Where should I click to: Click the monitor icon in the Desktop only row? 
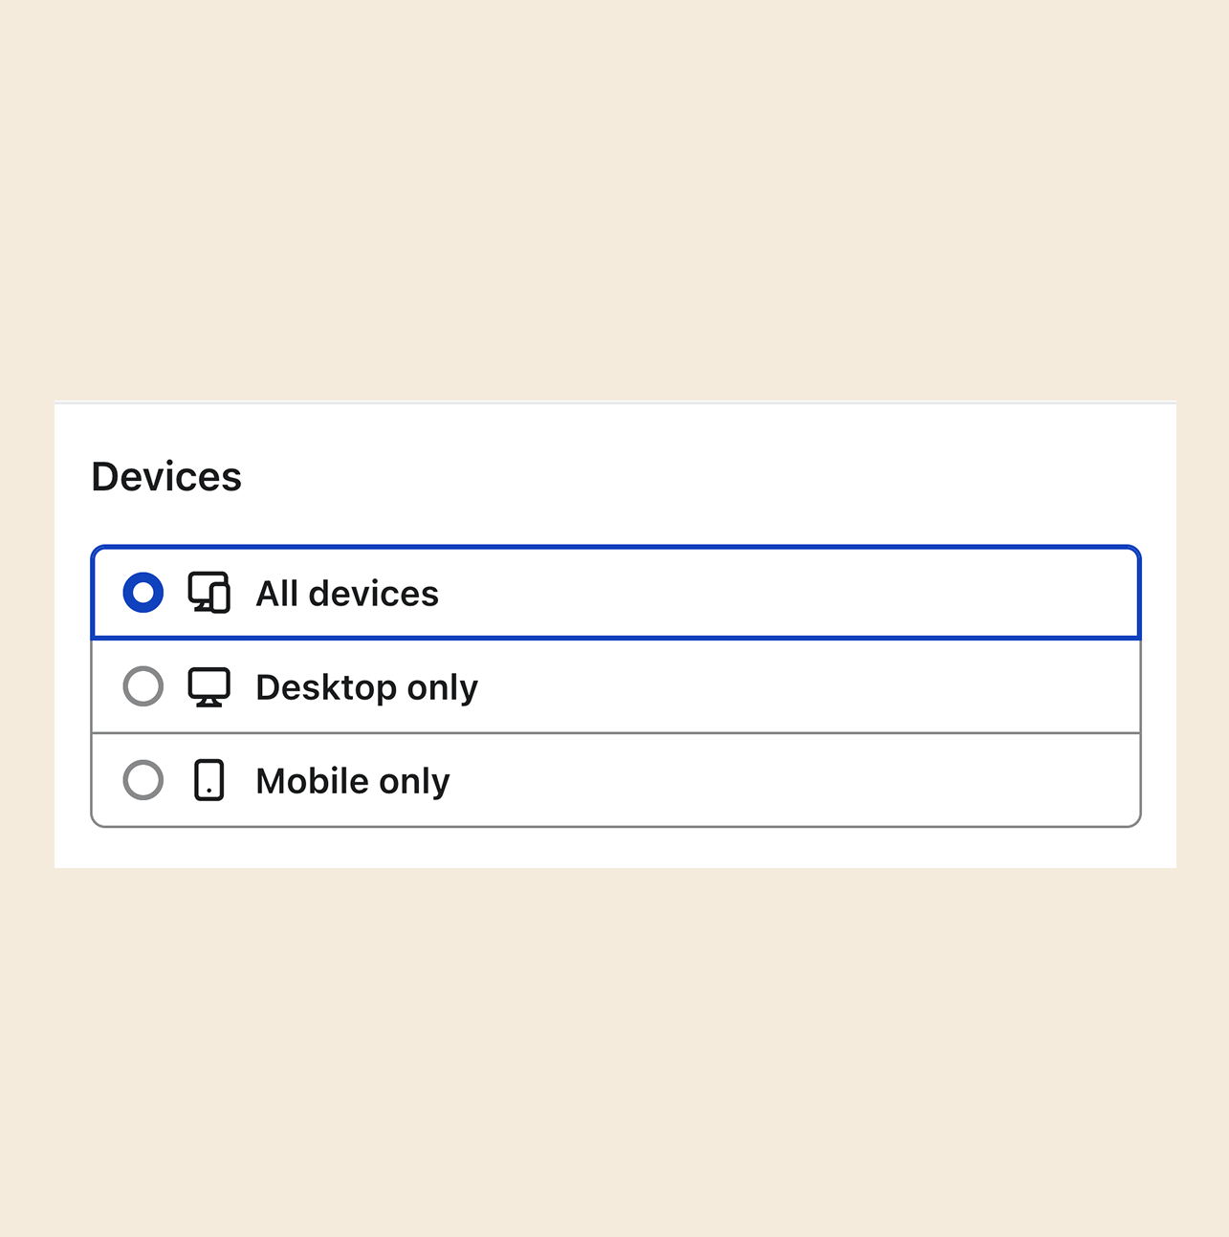click(x=208, y=685)
